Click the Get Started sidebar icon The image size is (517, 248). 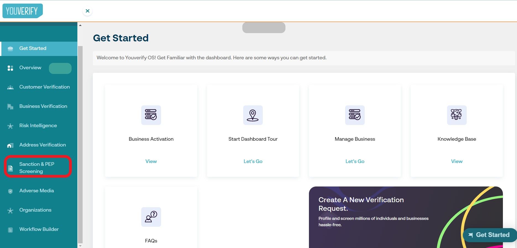pyautogui.click(x=11, y=49)
